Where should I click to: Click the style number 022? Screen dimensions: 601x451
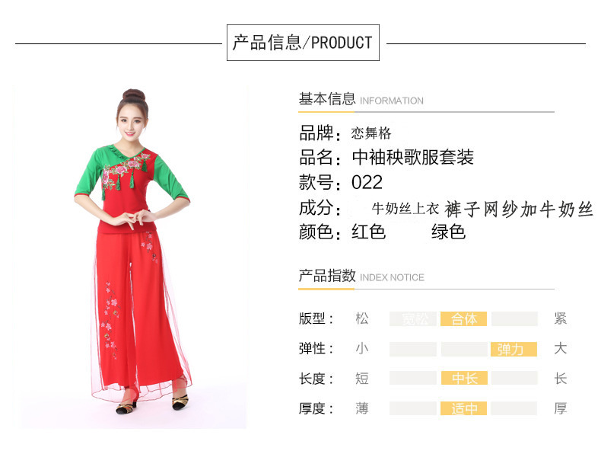(x=367, y=182)
